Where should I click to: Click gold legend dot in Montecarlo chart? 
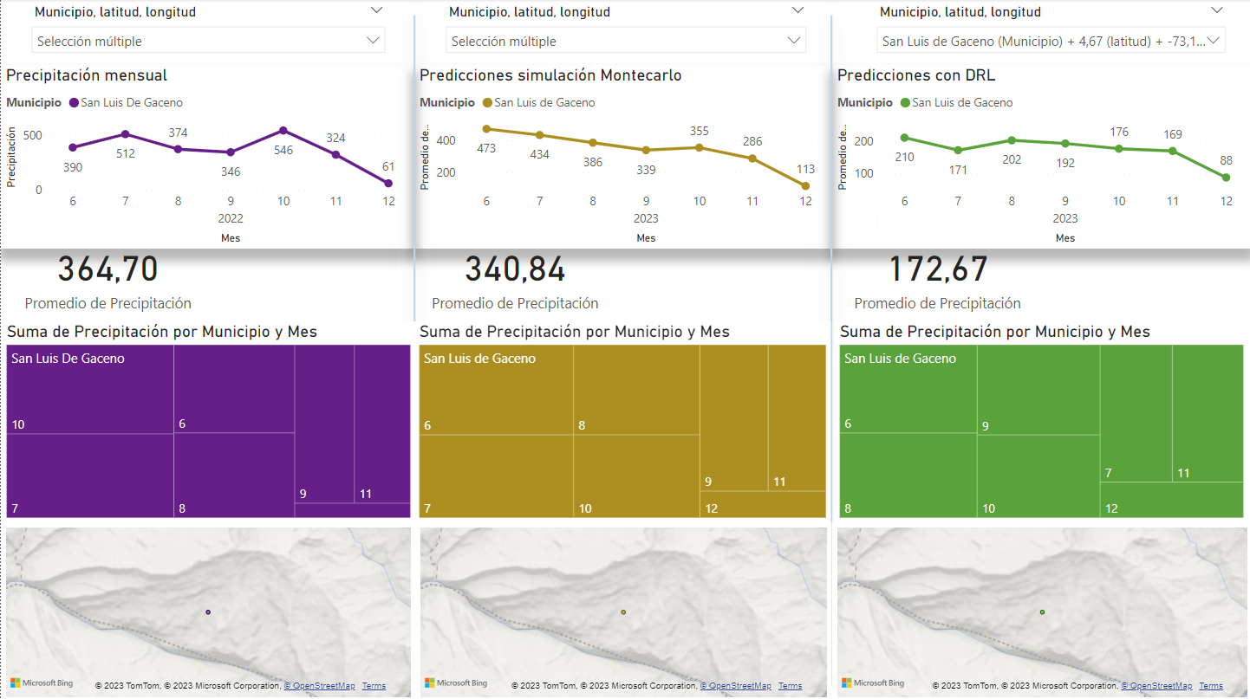pyautogui.click(x=487, y=103)
